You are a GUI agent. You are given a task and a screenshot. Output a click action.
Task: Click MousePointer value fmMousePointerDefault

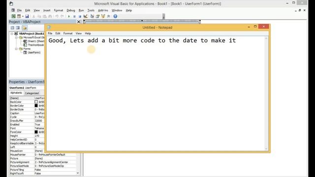(50, 155)
